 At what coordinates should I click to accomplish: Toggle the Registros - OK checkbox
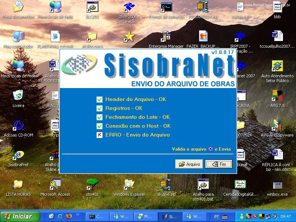pos(100,108)
